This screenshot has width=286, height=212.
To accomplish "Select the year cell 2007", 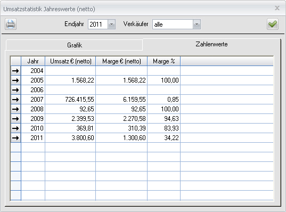I will 33,100.
